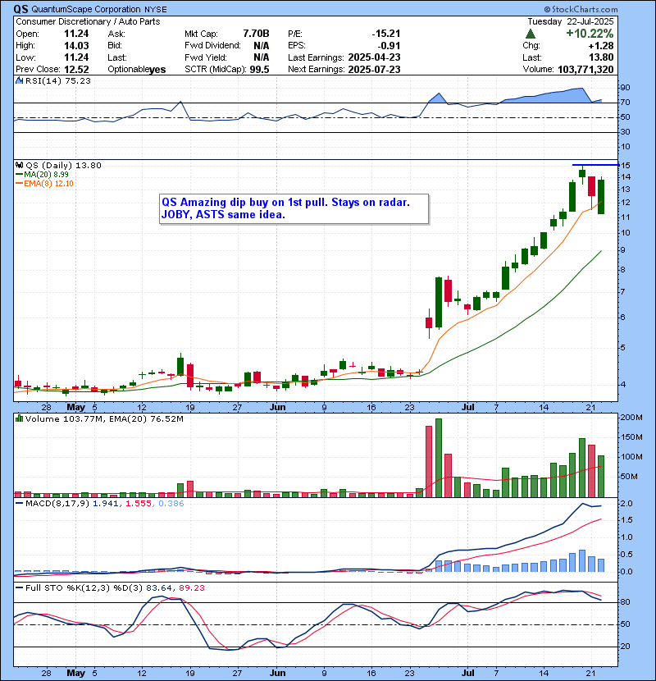Click the RSI(14) panel line-chart icon
656x681 pixels.
(x=19, y=80)
